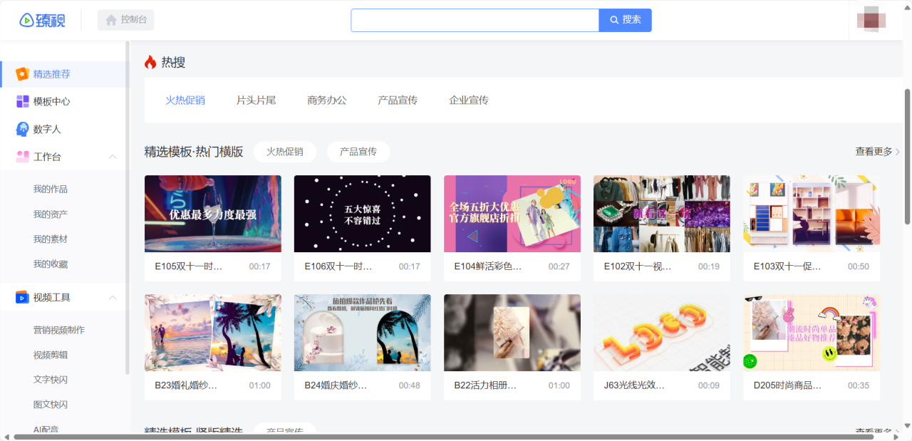Click the 视频工具 play icon
The image size is (912, 441).
[23, 298]
